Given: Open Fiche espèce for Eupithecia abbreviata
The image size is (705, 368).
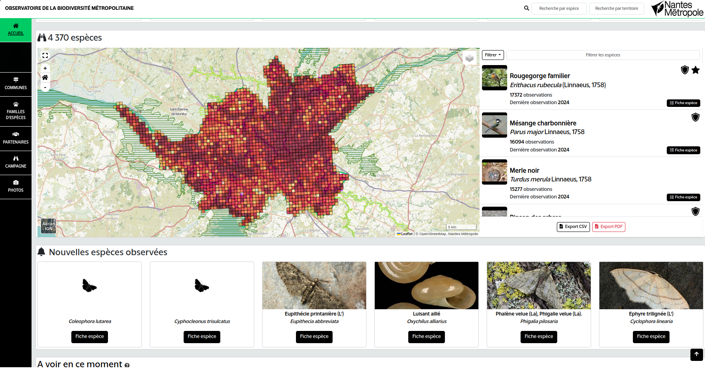Looking at the screenshot, I should (314, 337).
